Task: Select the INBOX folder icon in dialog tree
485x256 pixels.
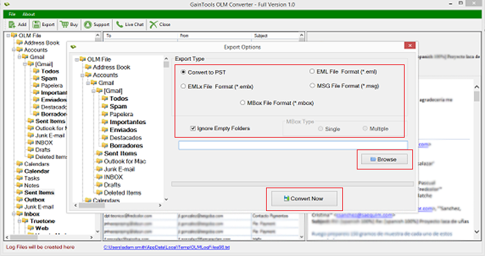Action: pyautogui.click(x=99, y=177)
